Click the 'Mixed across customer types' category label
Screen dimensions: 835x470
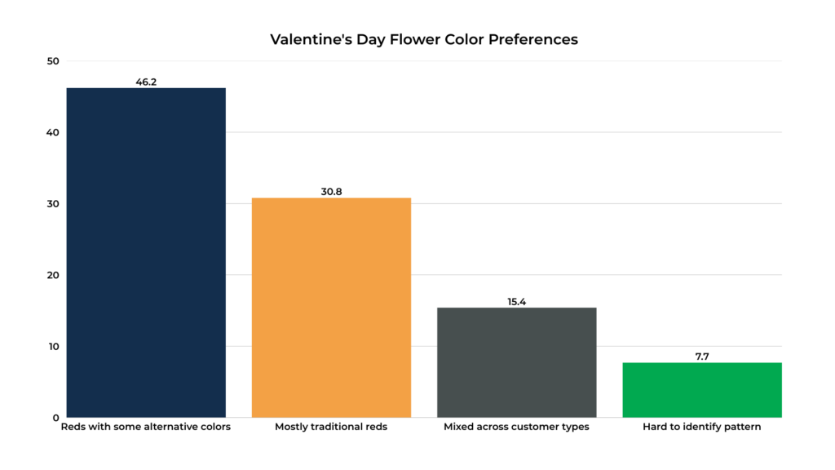[516, 427]
